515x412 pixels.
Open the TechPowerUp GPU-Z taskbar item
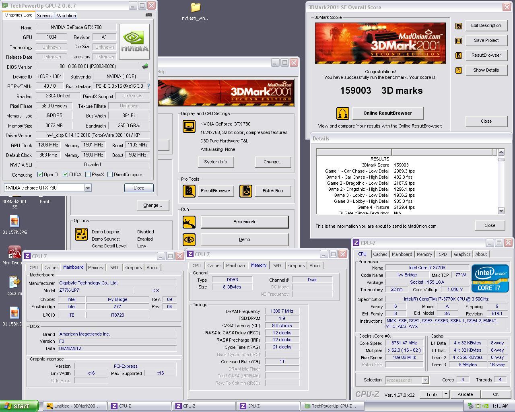point(333,406)
